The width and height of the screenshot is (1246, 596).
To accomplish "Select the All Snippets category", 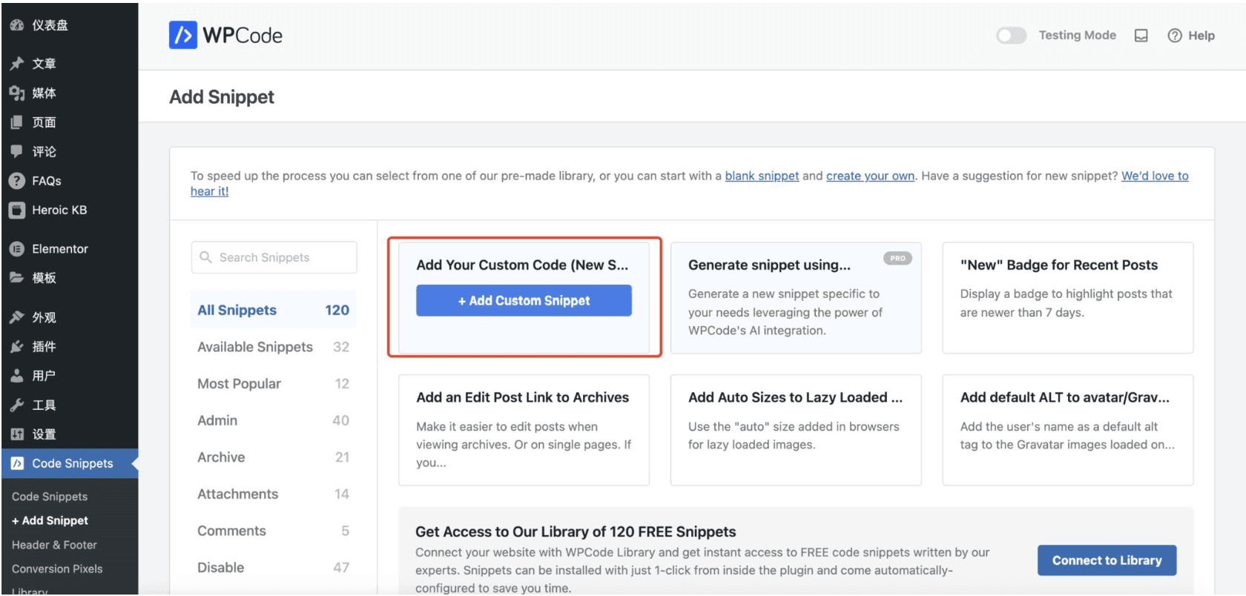I will point(274,310).
